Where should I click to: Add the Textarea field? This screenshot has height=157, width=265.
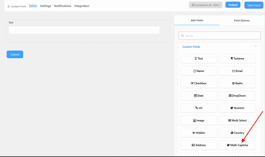coord(237,58)
